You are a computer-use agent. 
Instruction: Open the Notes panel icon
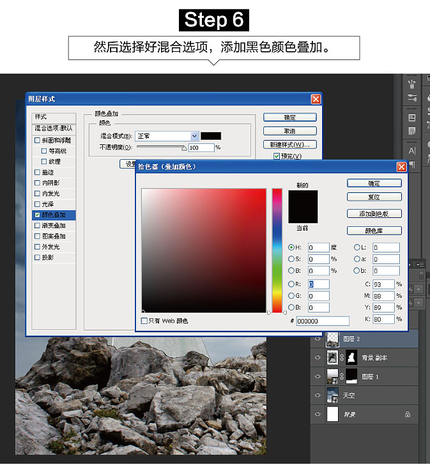(x=412, y=130)
